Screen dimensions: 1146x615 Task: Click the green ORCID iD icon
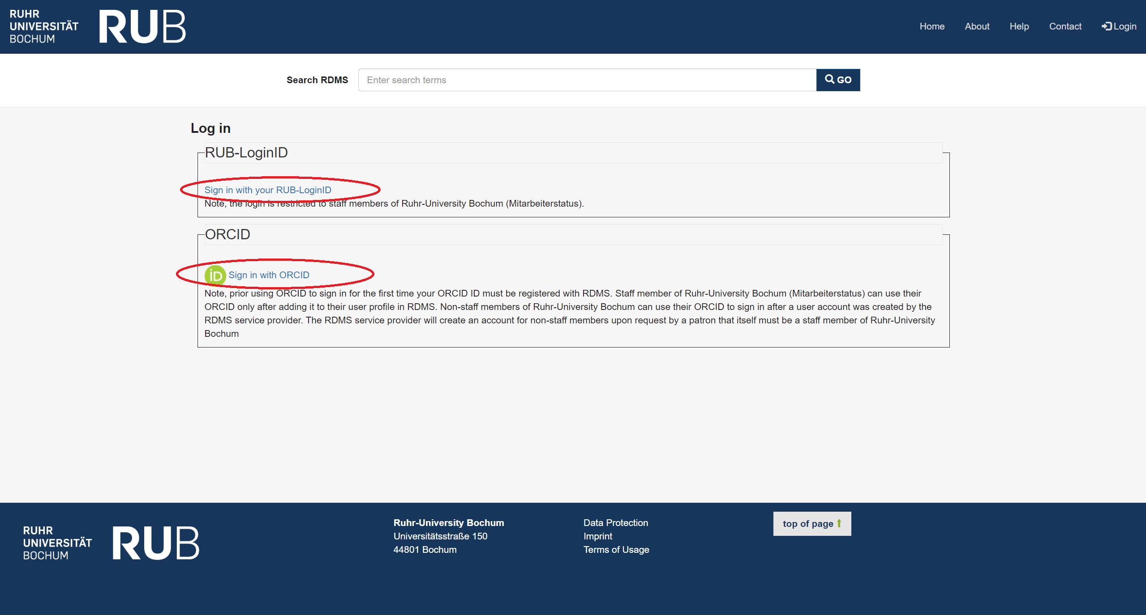point(215,275)
